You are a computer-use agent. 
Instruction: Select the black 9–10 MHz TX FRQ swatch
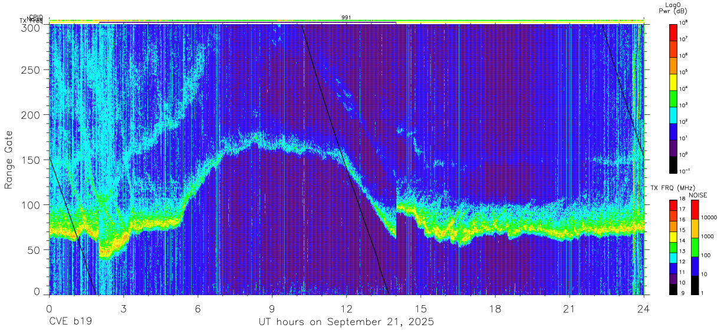673,289
